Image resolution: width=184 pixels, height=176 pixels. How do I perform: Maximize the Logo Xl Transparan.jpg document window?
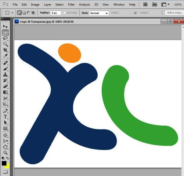tap(170, 22)
